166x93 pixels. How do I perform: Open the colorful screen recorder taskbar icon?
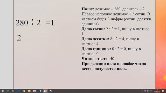51,91
